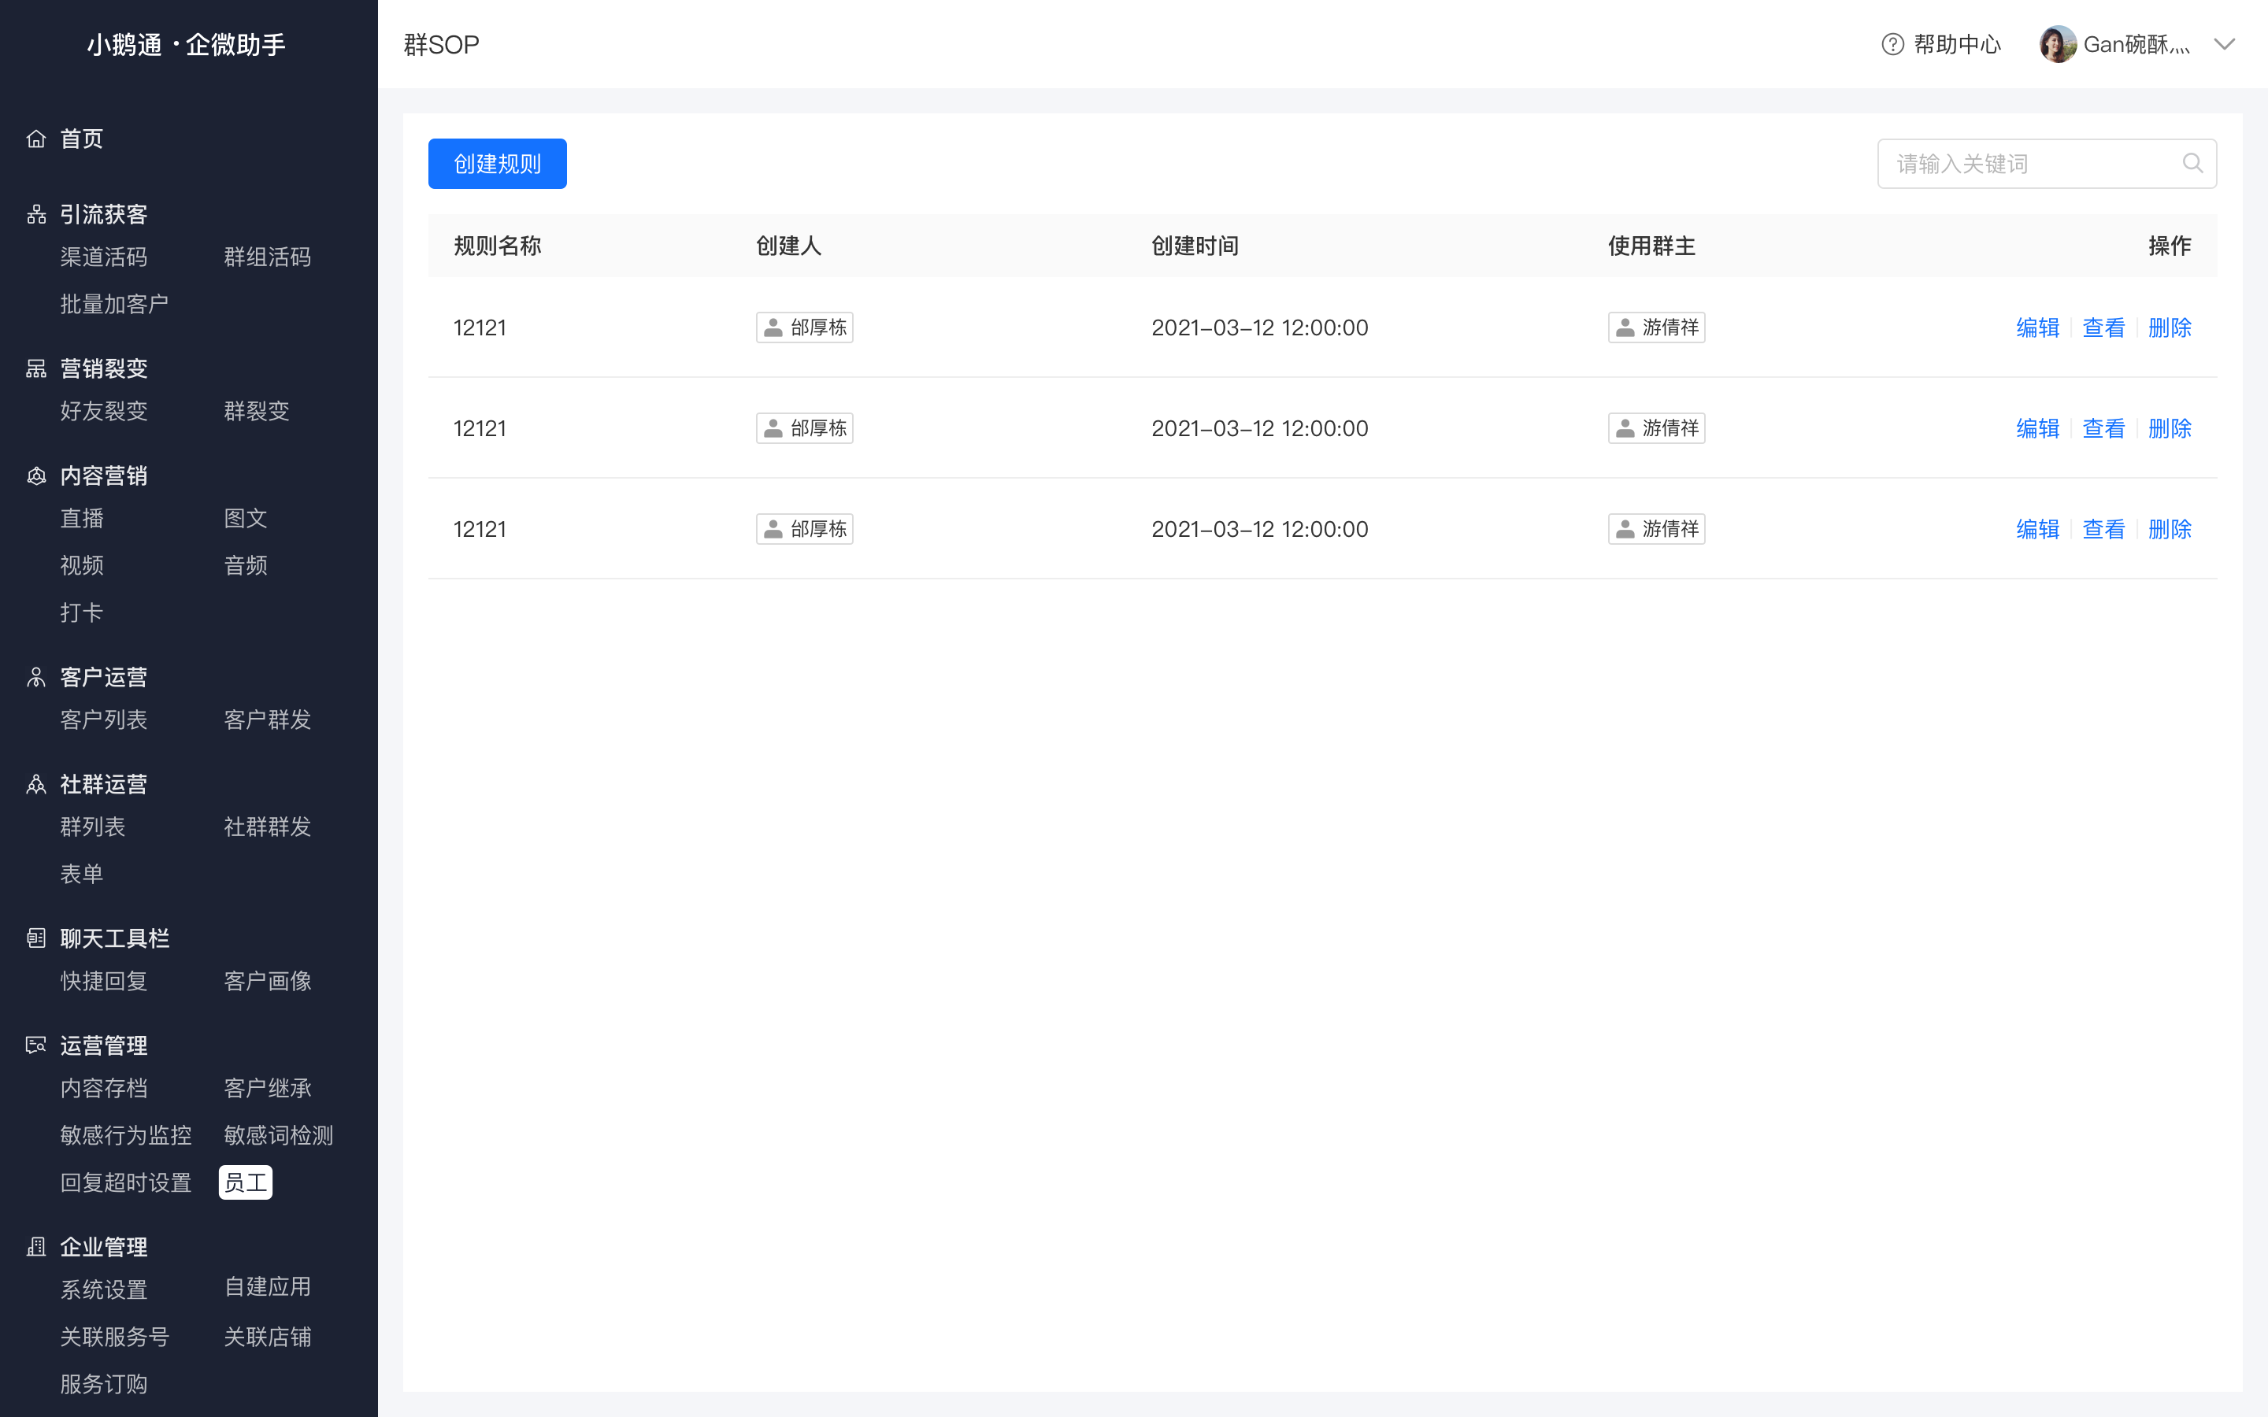Screen dimensions: 2268x1417
Task: Click 删除 in the first rule row
Action: tap(2170, 327)
